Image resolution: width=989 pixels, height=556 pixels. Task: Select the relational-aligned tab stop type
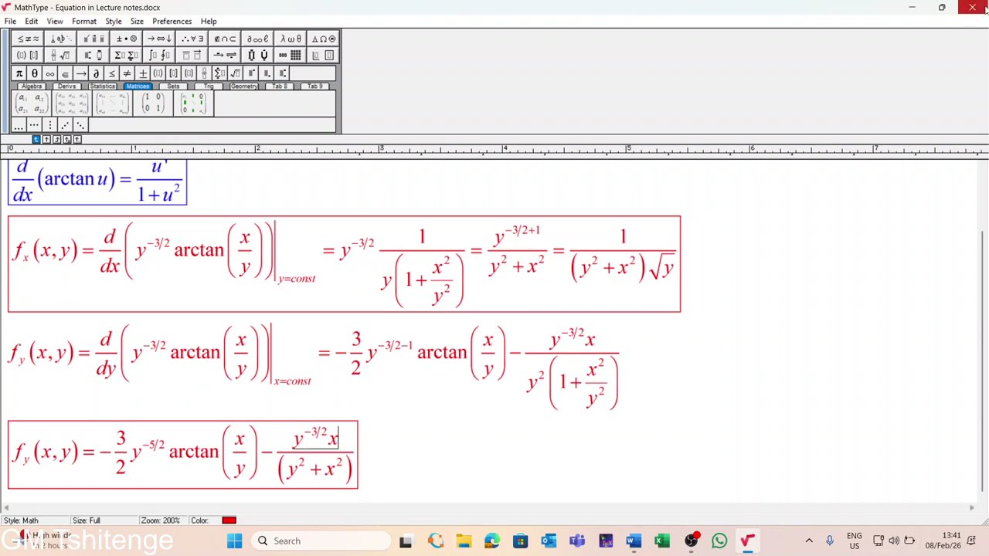[x=66, y=139]
